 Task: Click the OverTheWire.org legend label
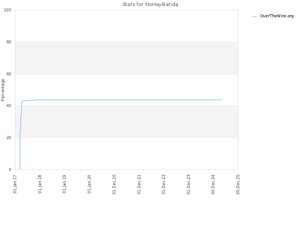pos(277,16)
